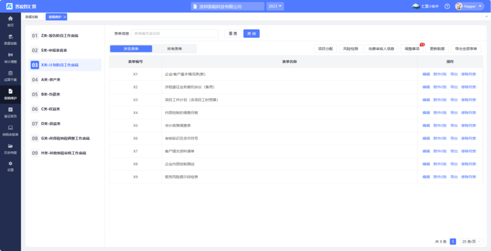The width and height of the screenshot is (491, 251).
Task: Expand the tab bar overflow chevron
Action: (486, 17)
